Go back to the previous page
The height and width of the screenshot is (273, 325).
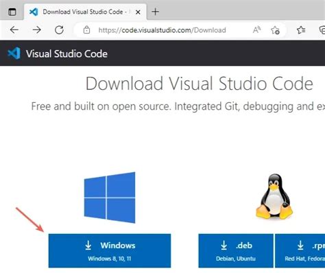coord(14,29)
